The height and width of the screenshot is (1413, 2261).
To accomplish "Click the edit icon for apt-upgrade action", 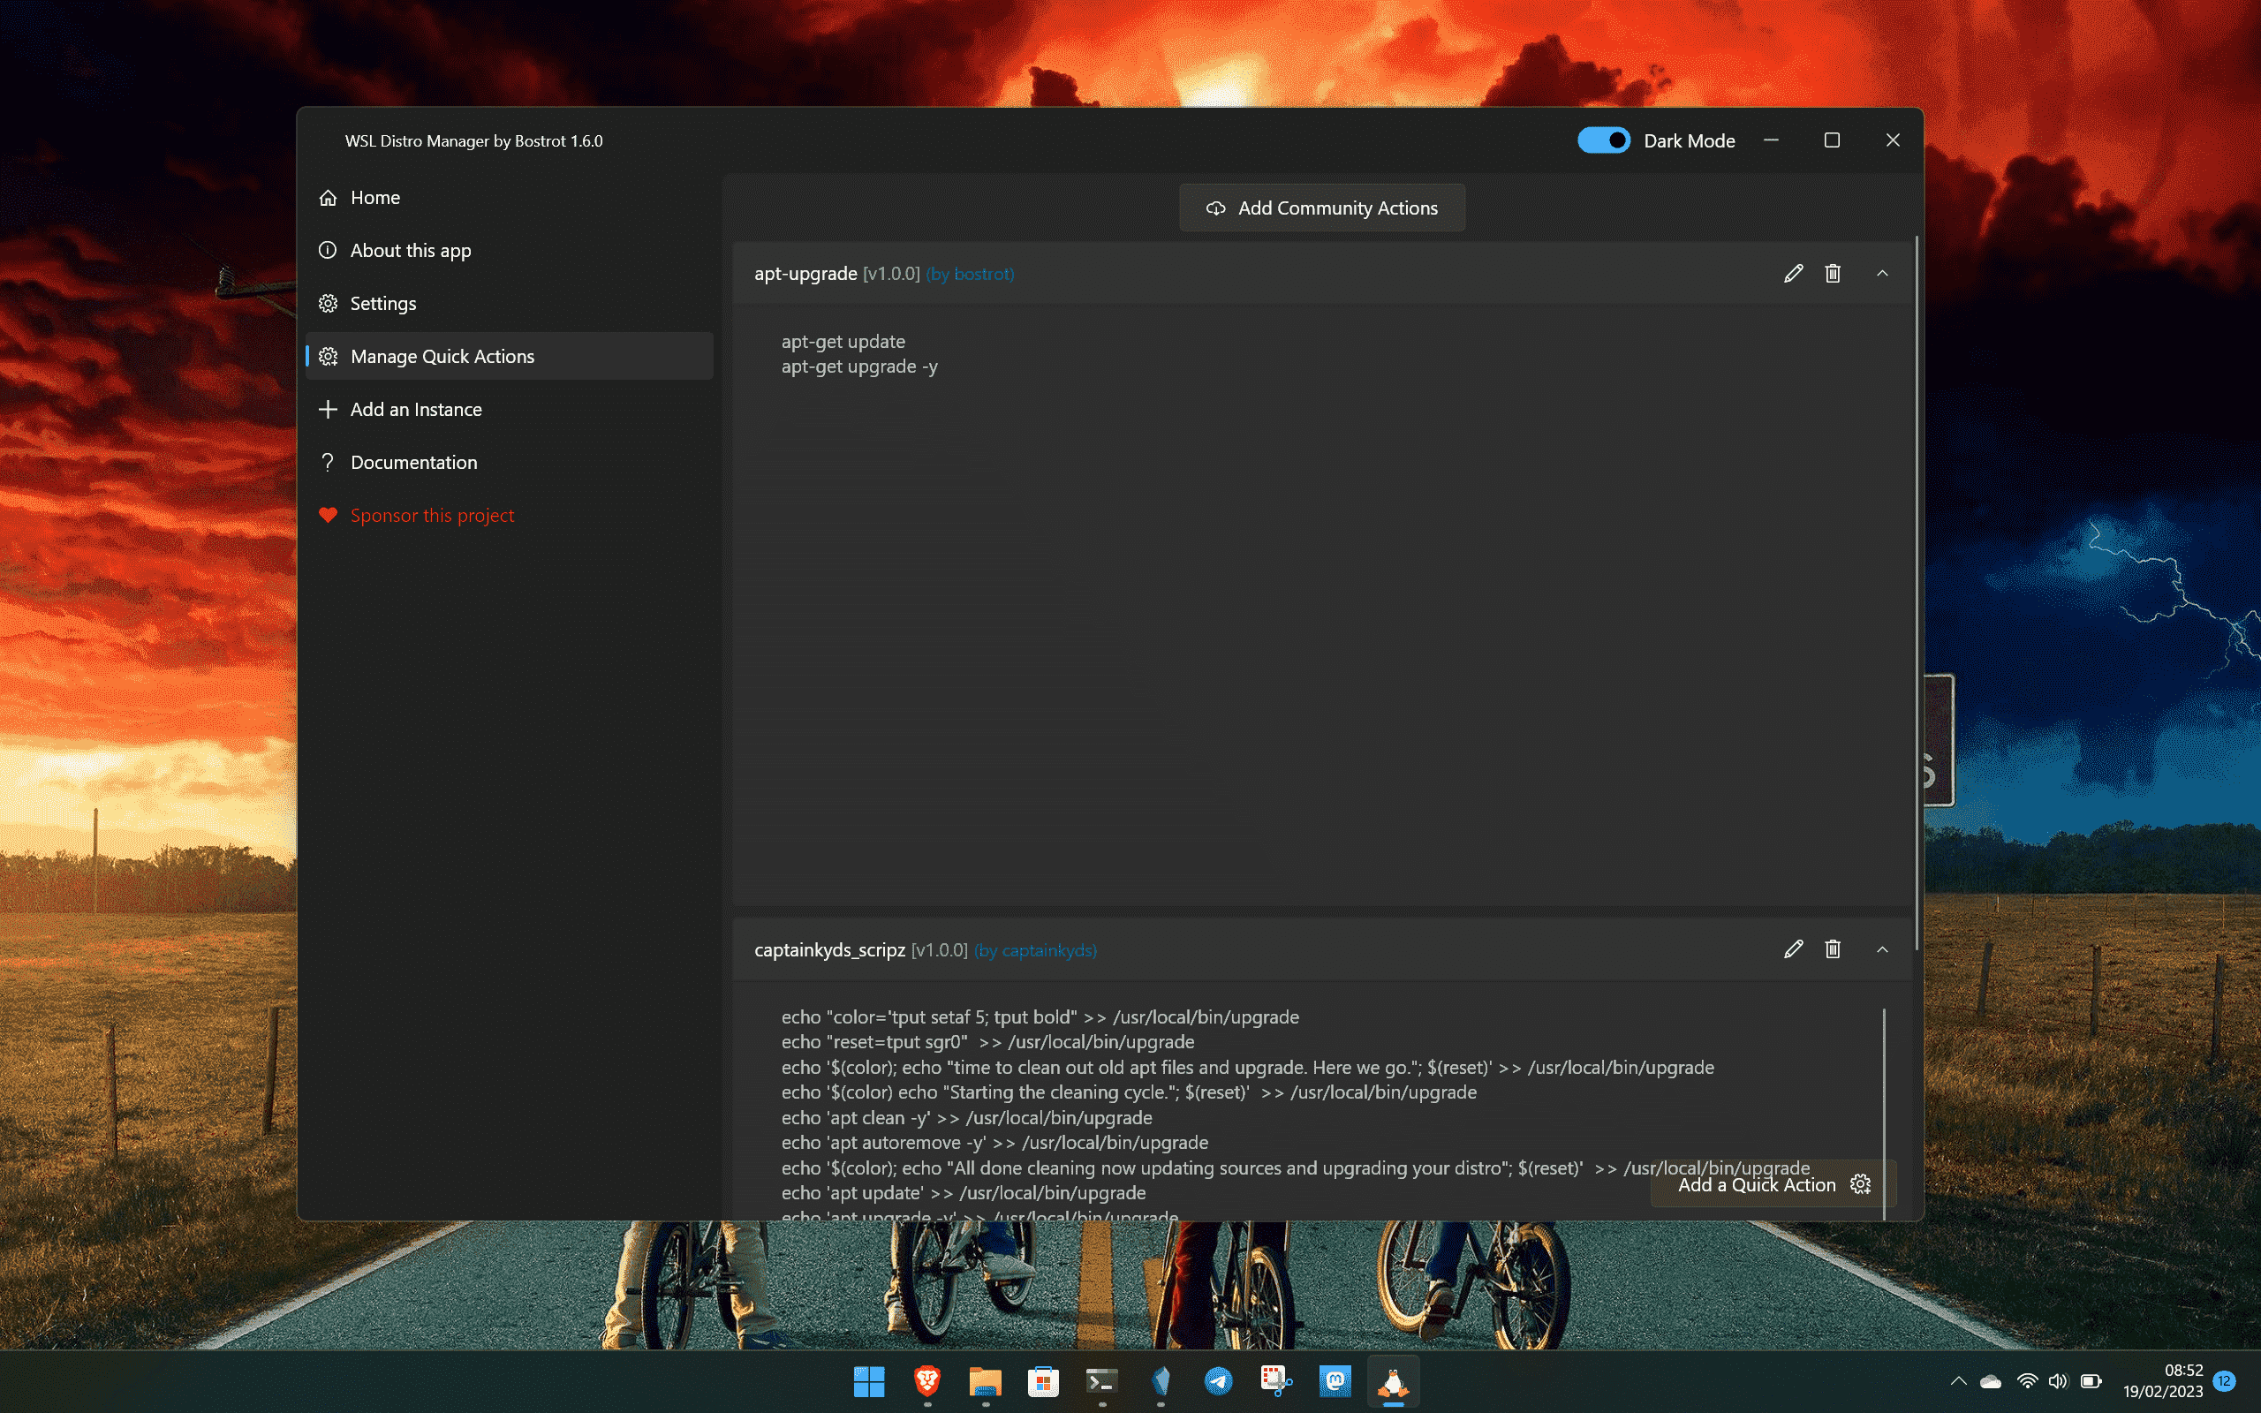I will pos(1790,274).
